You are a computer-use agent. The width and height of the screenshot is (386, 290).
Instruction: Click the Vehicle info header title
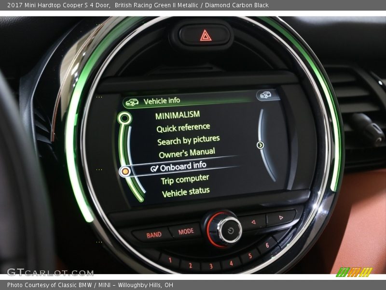coord(162,101)
